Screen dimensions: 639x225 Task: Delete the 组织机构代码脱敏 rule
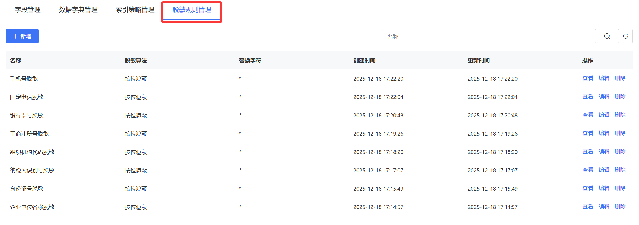pos(620,152)
